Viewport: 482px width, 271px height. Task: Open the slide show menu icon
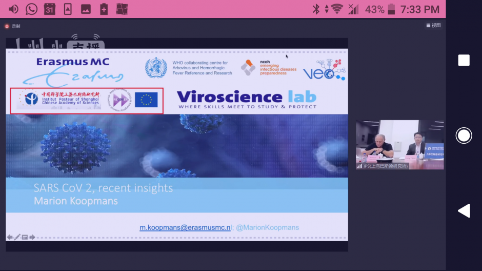click(25, 237)
